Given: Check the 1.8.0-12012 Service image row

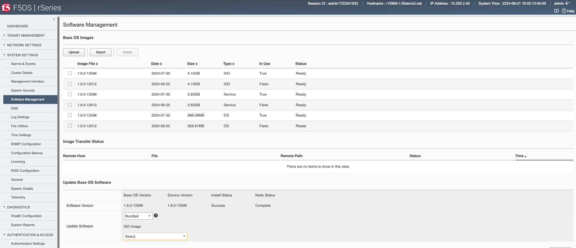Looking at the screenshot, I should (70, 105).
